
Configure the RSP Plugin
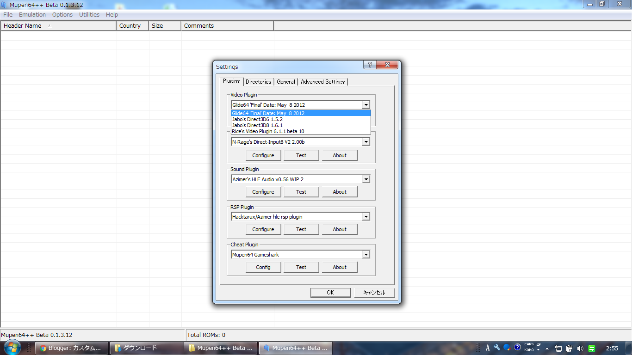pos(263,229)
